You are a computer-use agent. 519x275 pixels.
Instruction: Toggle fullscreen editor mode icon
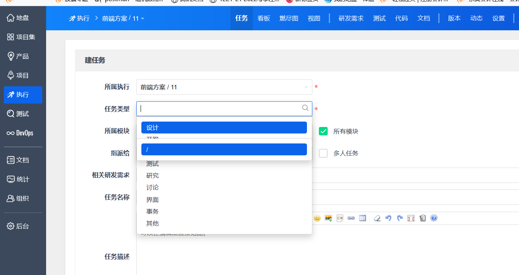click(411, 218)
